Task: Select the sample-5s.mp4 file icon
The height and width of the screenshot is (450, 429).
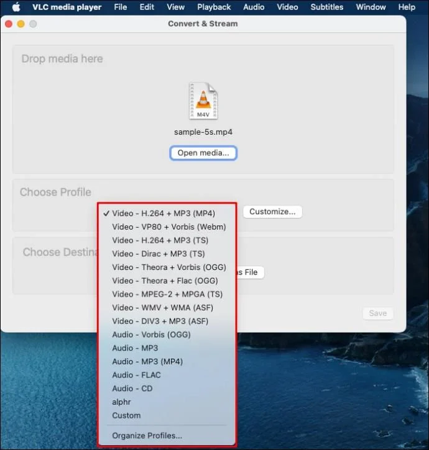Action: click(x=203, y=101)
